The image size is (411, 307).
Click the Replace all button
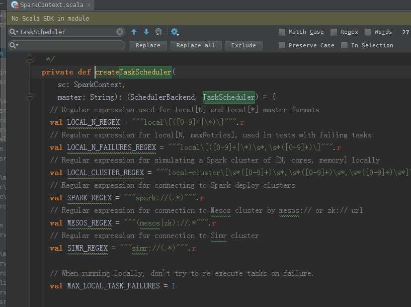pos(196,45)
